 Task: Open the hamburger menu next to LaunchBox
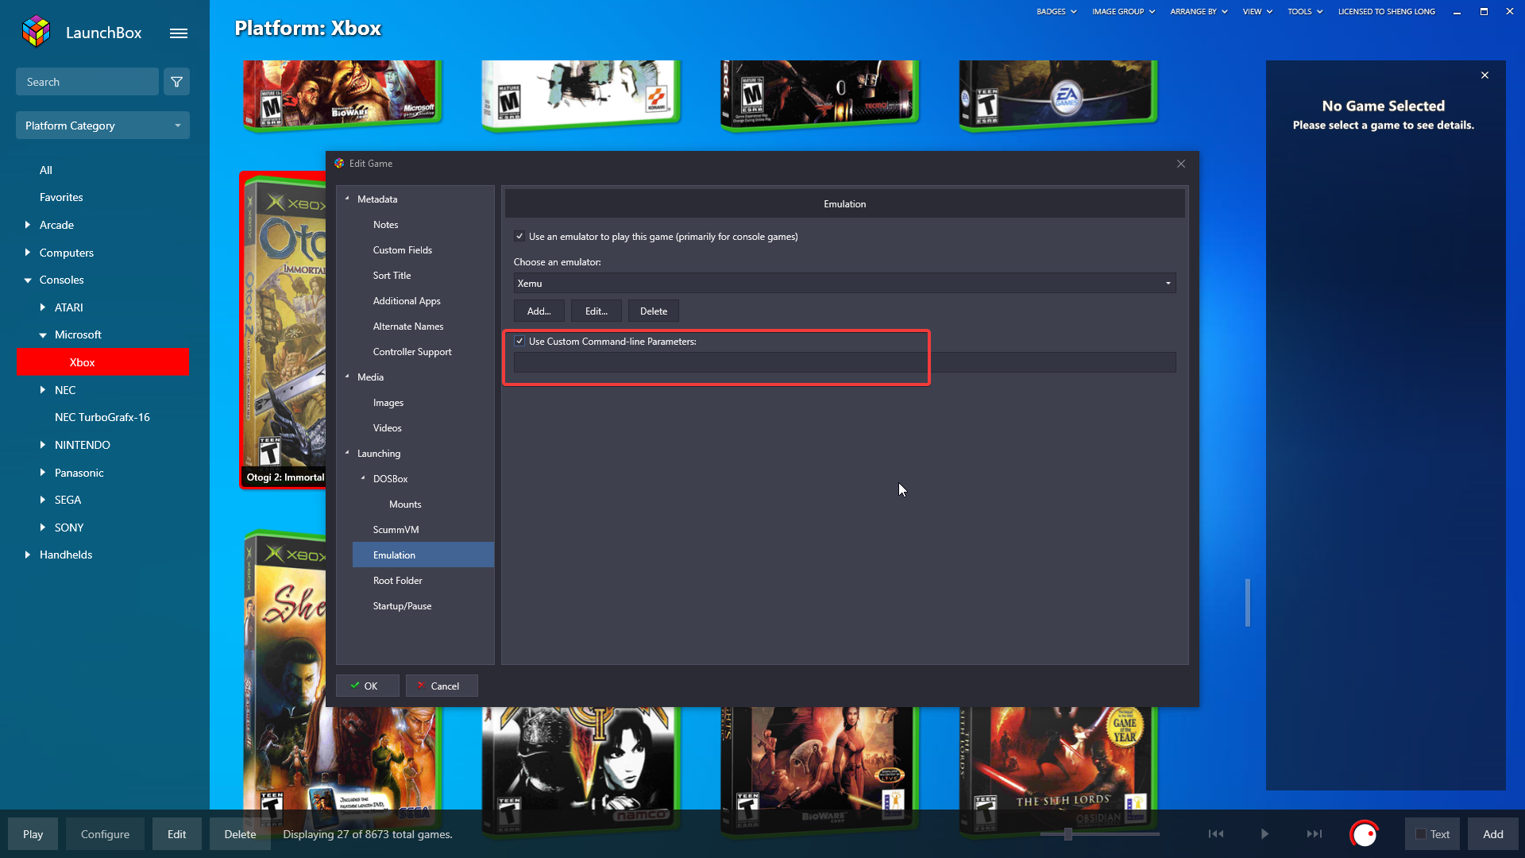point(179,33)
